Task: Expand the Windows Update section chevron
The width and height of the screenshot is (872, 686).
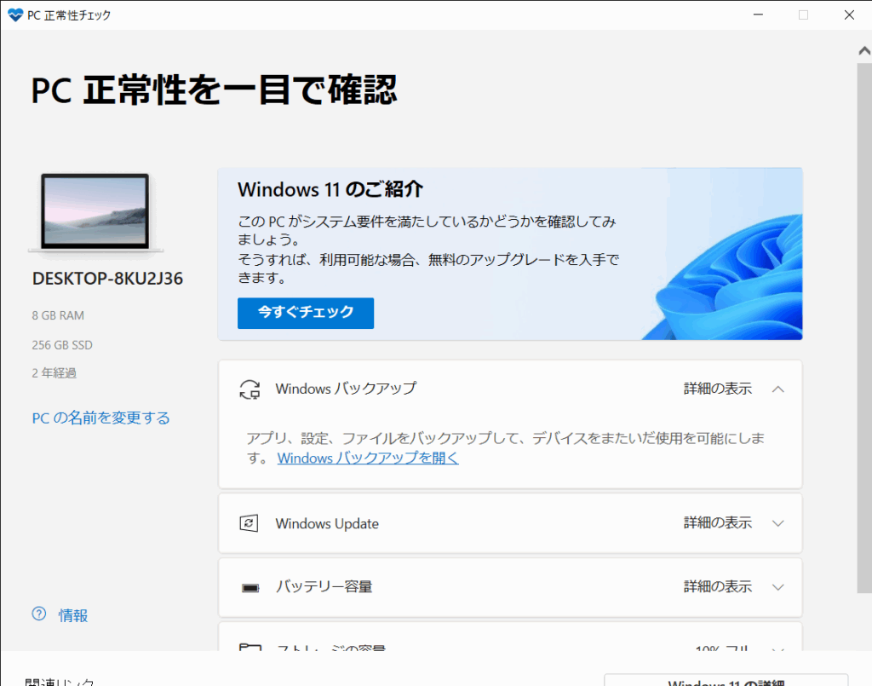Action: click(x=778, y=523)
